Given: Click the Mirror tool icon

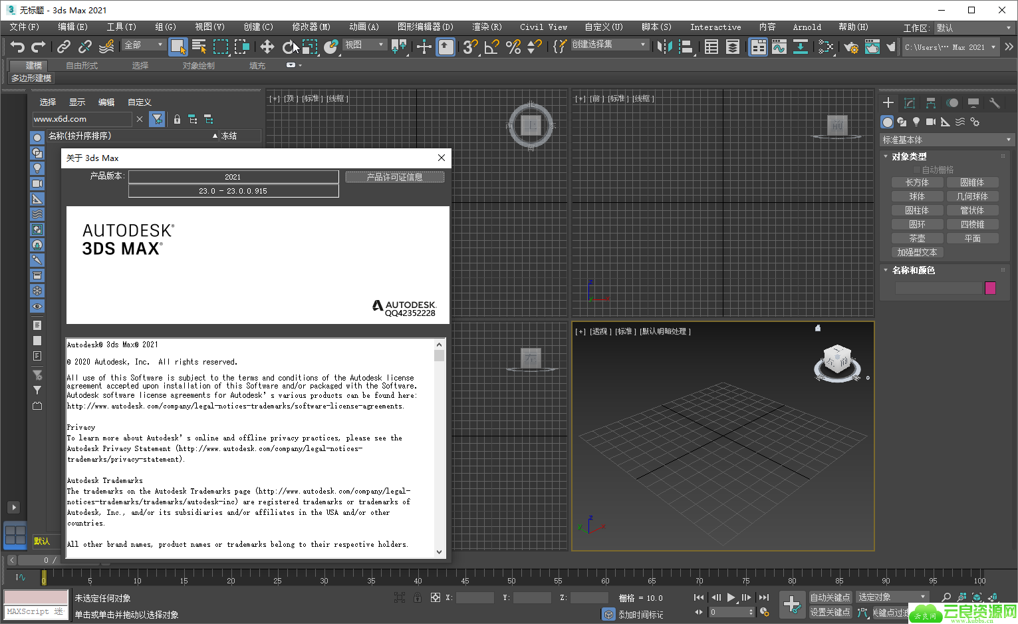Looking at the screenshot, I should 664,47.
